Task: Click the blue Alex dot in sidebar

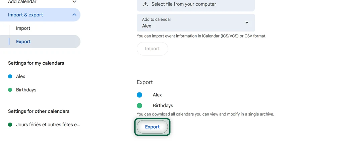Action: click(x=10, y=76)
